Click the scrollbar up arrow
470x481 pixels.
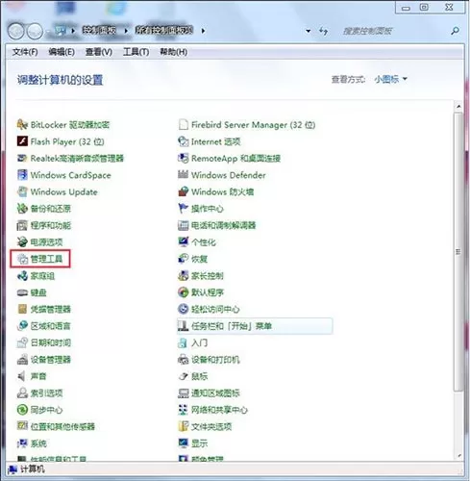tap(458, 107)
